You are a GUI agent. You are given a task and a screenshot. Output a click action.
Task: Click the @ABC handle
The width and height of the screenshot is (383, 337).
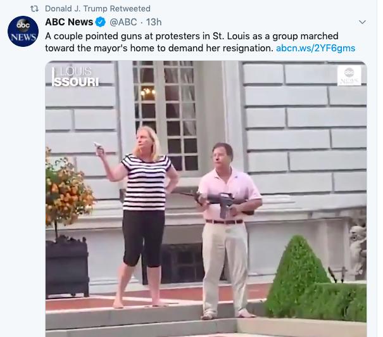(x=123, y=22)
